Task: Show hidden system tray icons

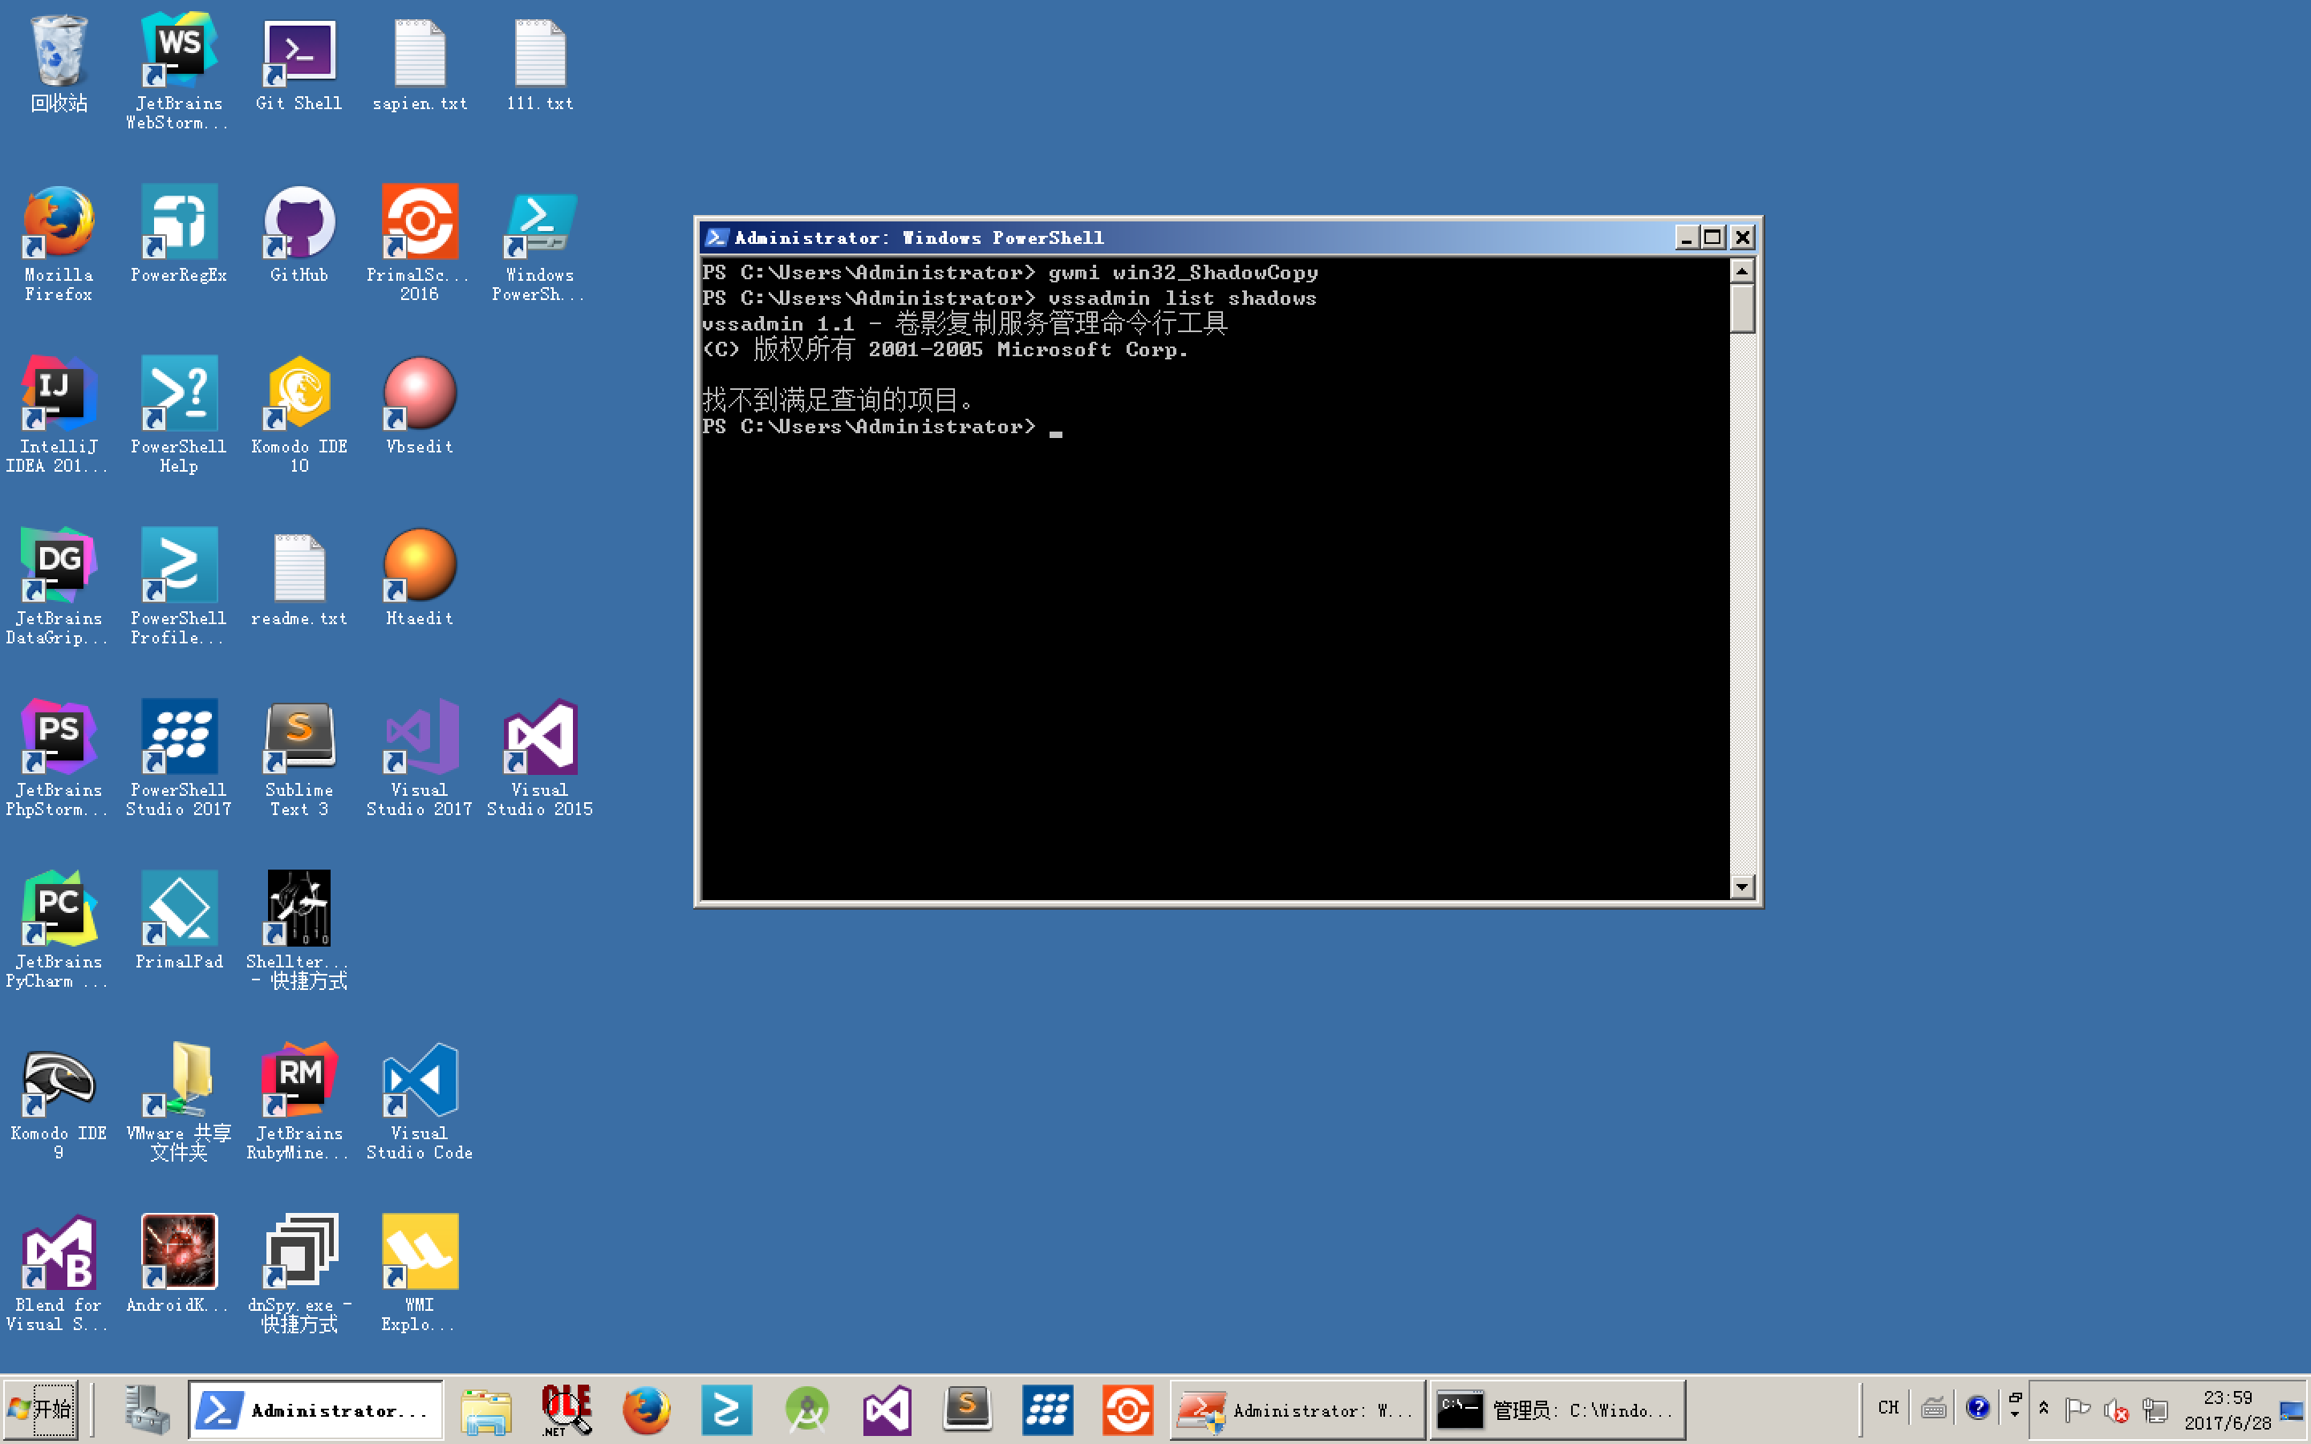Action: [x=2044, y=1408]
